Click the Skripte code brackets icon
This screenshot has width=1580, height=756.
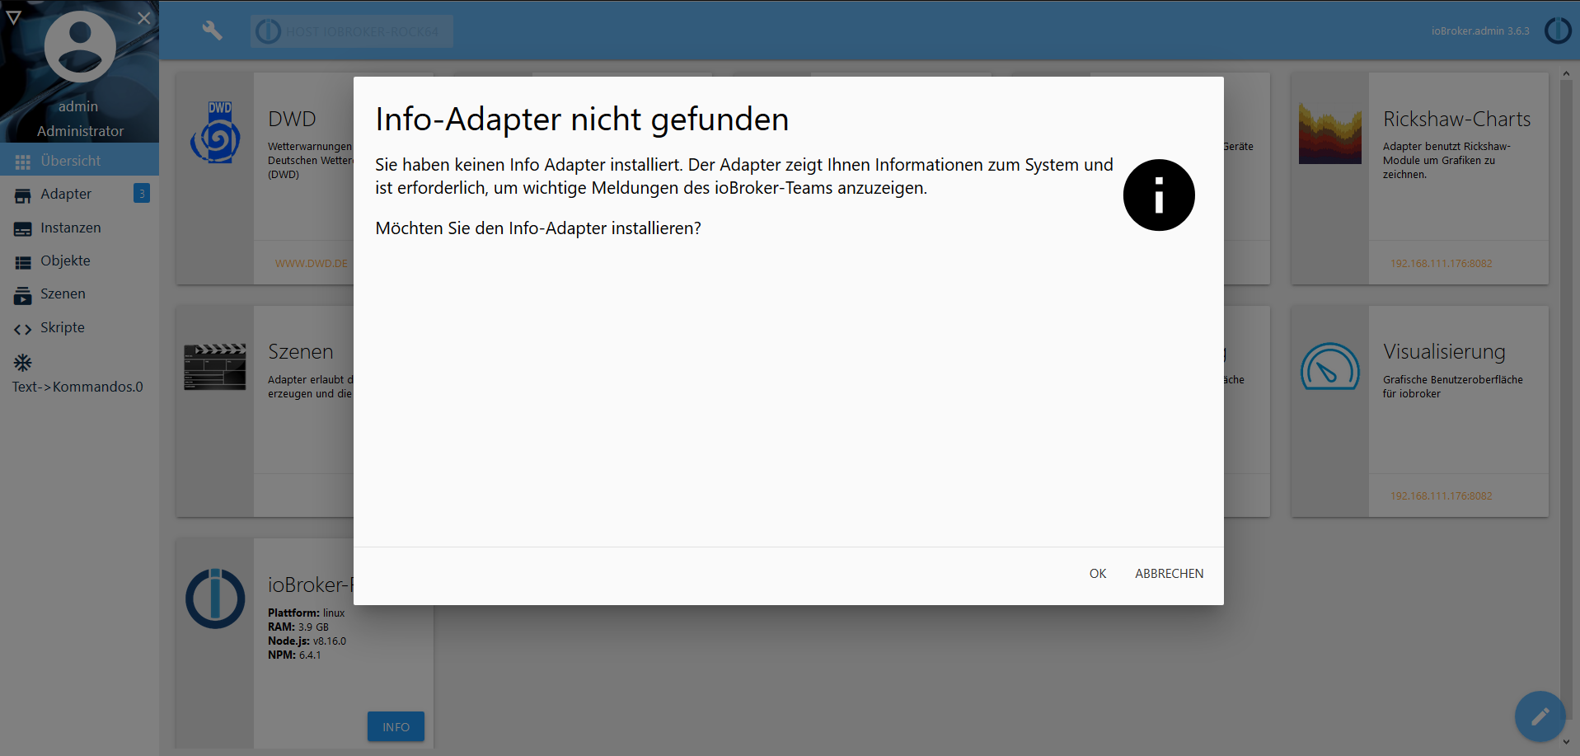(x=22, y=329)
